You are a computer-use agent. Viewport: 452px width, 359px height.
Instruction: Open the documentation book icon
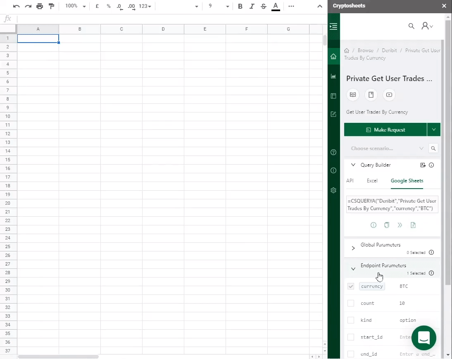(x=353, y=95)
